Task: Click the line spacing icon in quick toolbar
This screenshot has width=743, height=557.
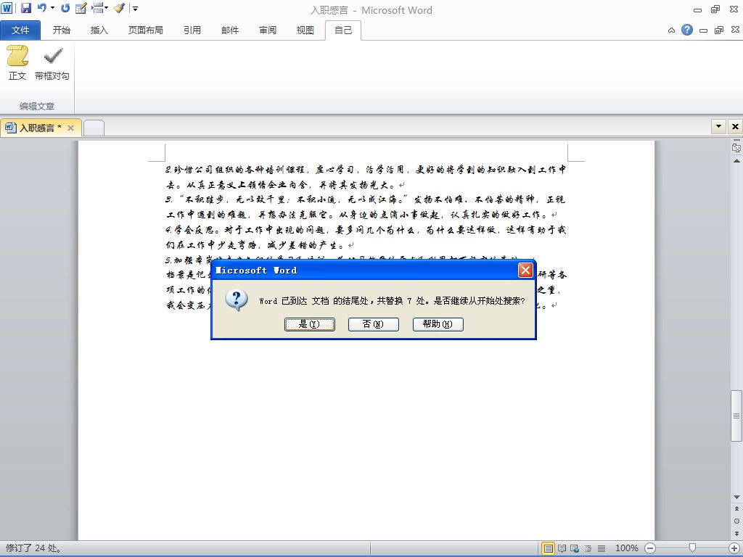Action: coord(97,7)
